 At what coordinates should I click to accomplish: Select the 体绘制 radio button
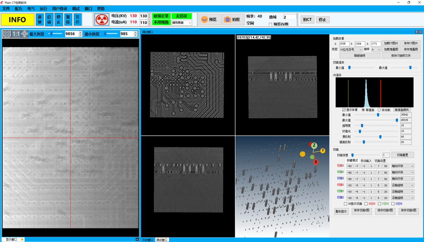379,110
